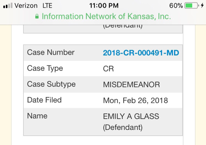Select the Case Type label
206x145 pixels.
click(x=45, y=68)
